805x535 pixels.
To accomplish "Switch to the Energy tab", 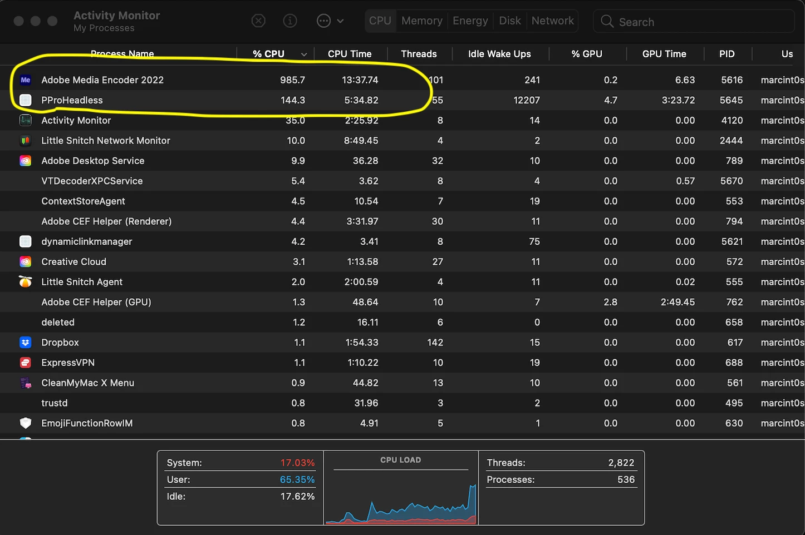I will pyautogui.click(x=470, y=21).
